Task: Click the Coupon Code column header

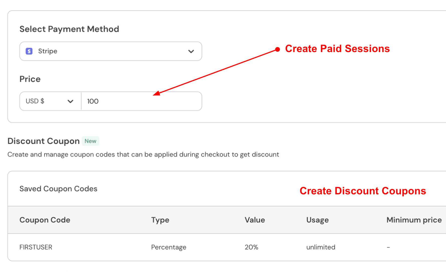Action: tap(45, 220)
